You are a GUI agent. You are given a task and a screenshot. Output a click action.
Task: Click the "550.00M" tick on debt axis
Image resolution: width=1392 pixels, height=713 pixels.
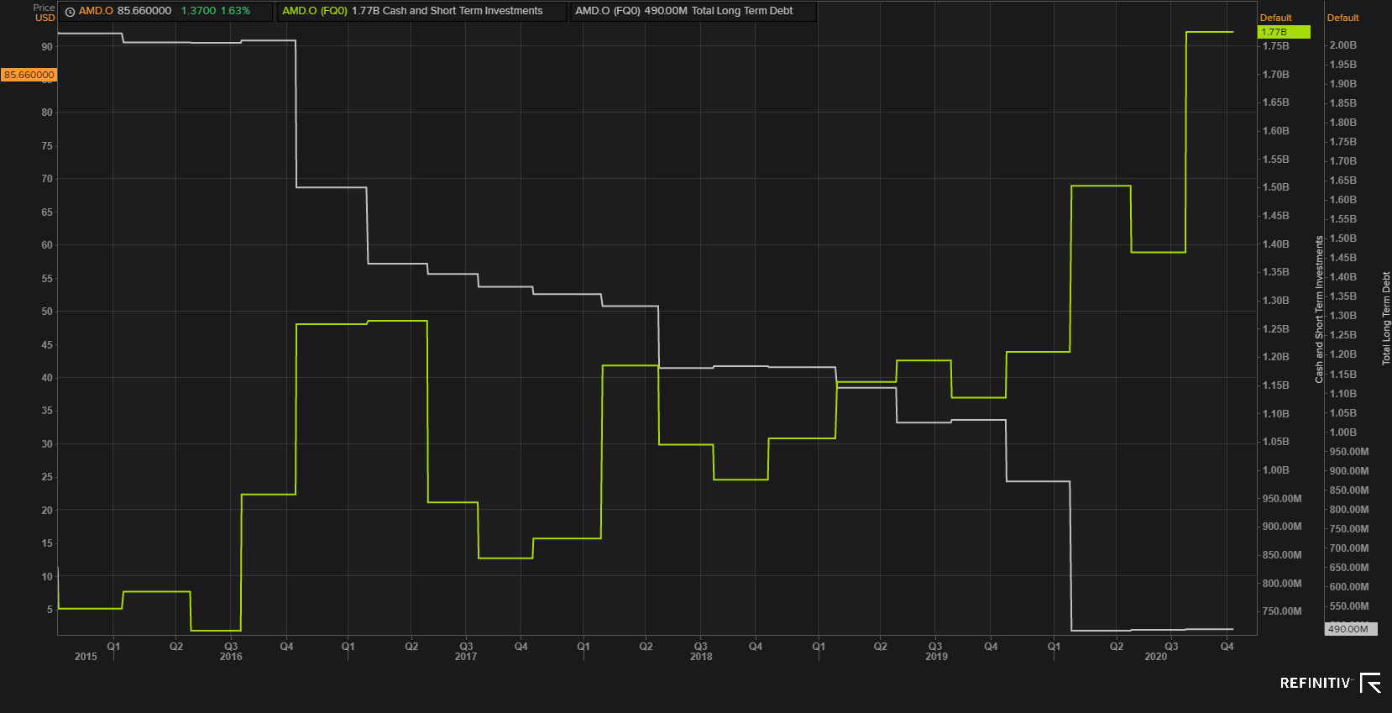point(1349,606)
